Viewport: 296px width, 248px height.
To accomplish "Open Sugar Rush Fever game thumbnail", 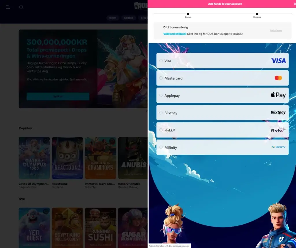I will tap(133, 228).
